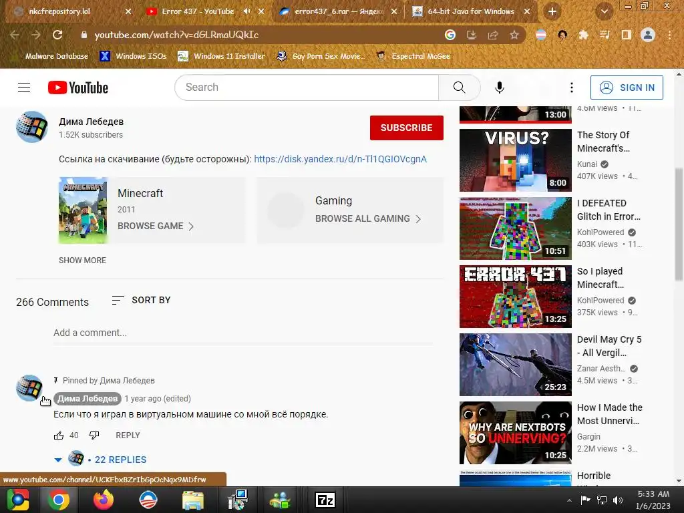The image size is (684, 513).
Task: Open 7-Zip from the taskbar
Action: pos(325,500)
